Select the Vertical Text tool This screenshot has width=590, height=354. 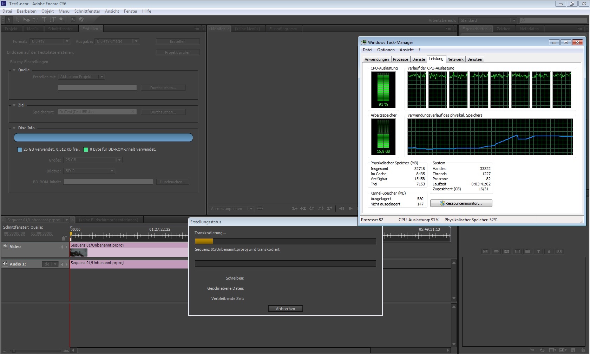53,20
